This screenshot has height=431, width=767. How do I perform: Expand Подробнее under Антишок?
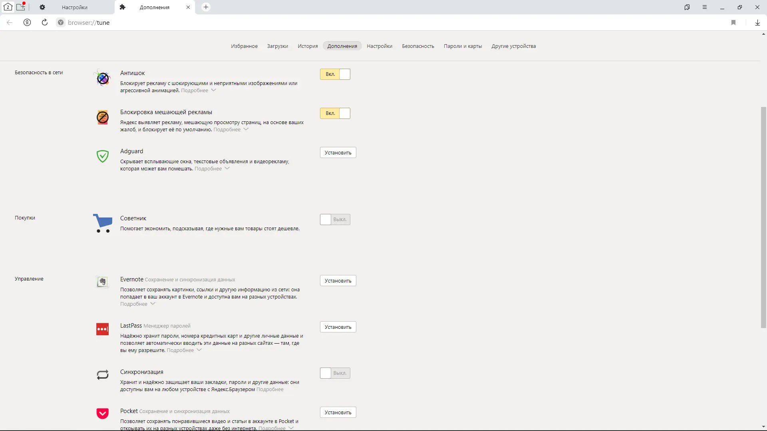[x=199, y=91]
